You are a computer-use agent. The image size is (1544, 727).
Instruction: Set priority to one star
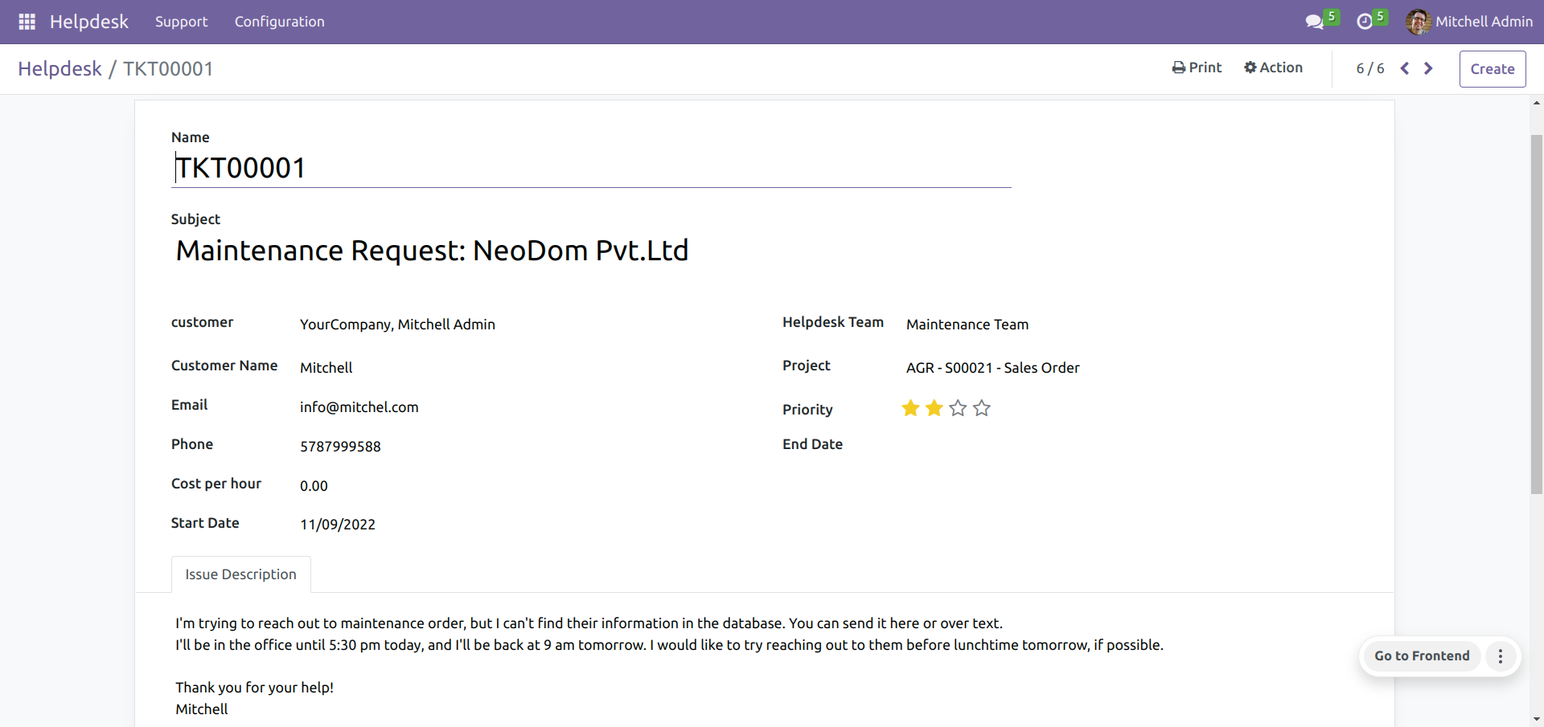910,408
